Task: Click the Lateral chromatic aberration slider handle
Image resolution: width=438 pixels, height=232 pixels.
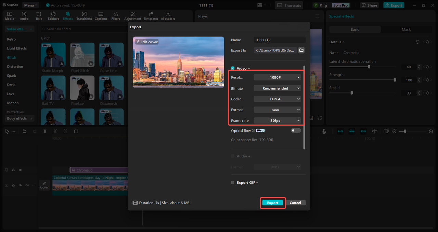Action: pyautogui.click(x=369, y=67)
